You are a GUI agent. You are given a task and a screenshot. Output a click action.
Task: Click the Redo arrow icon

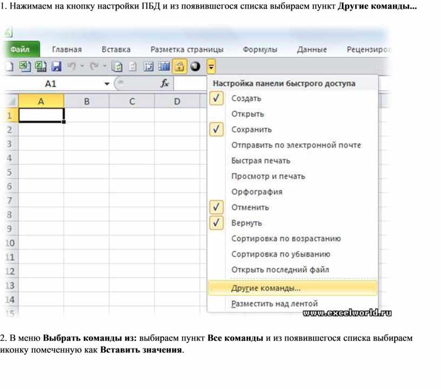(94, 66)
